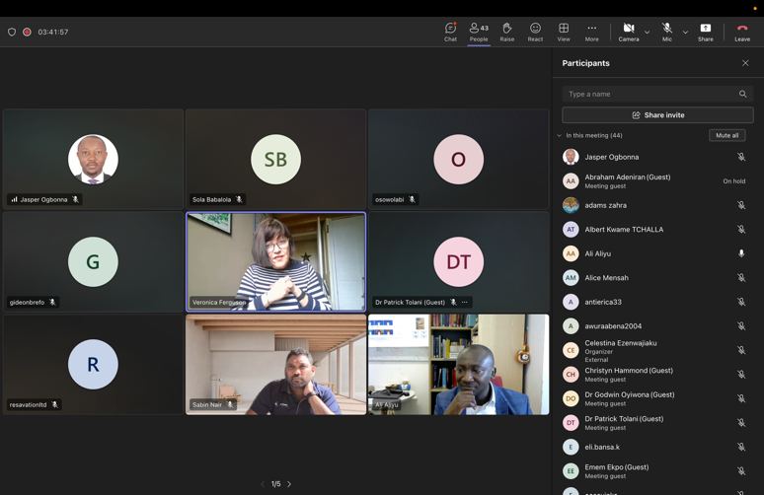Close the Participants panel
Viewport: 764px width, 495px height.
(745, 63)
